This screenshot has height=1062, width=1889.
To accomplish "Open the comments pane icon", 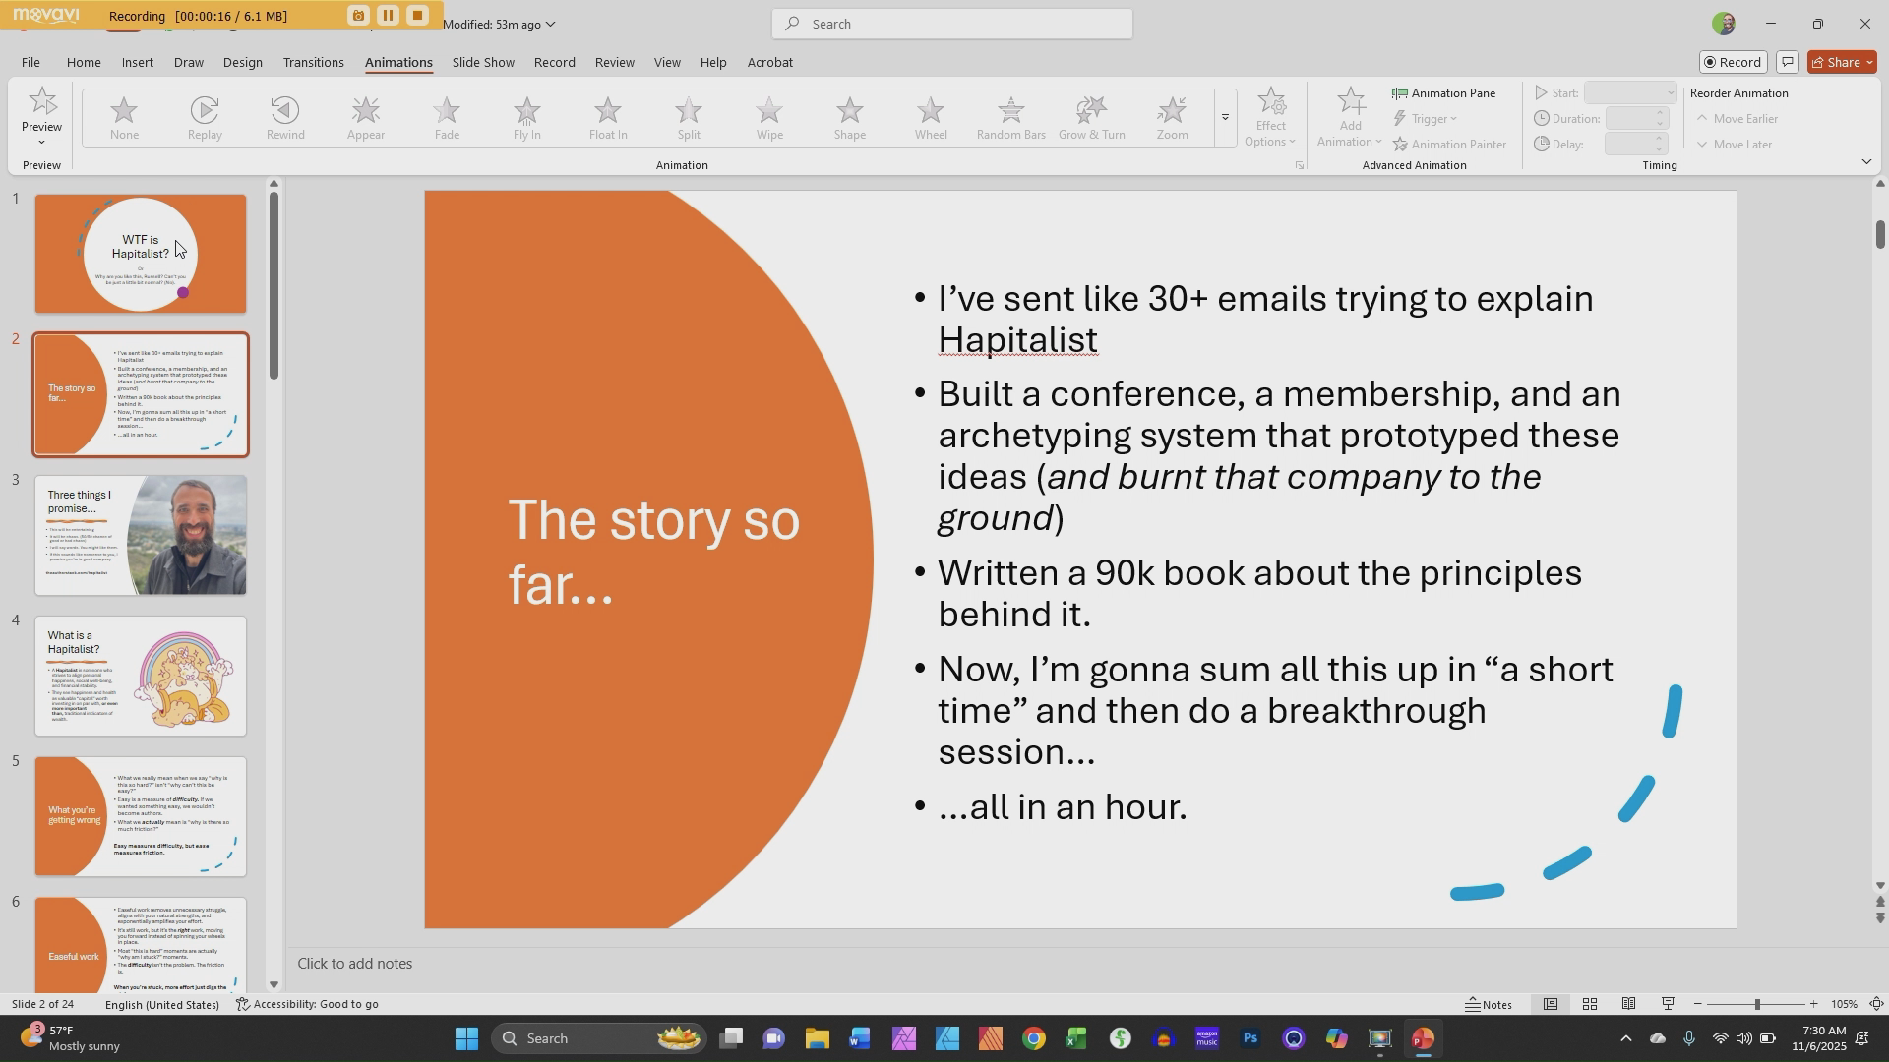I will tap(1788, 62).
